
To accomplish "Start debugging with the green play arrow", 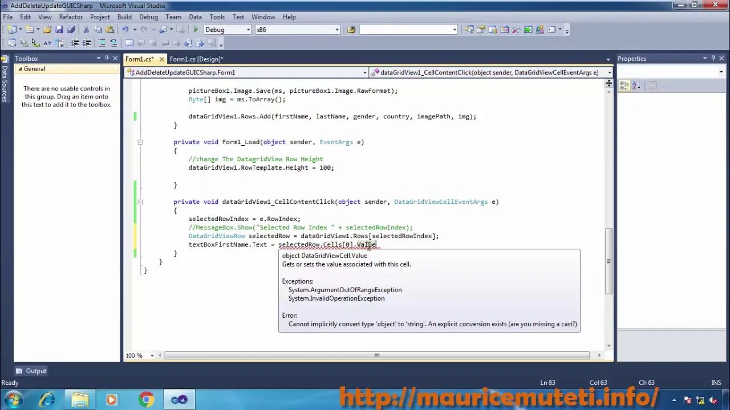I will pos(196,30).
